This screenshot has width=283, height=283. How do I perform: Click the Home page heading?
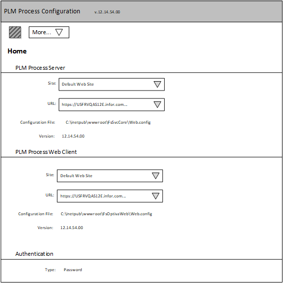coord(17,51)
